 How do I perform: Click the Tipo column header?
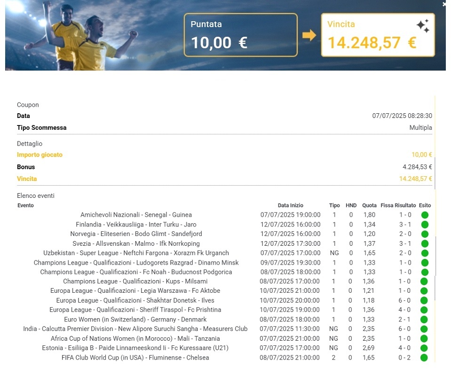334,205
